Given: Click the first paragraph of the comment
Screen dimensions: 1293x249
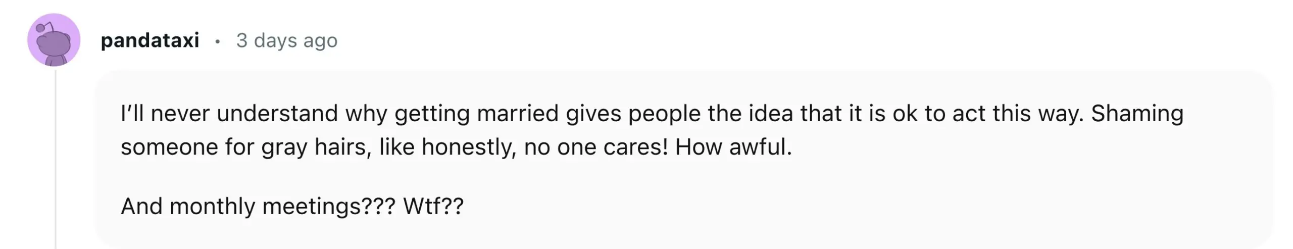Looking at the screenshot, I should [x=652, y=130].
